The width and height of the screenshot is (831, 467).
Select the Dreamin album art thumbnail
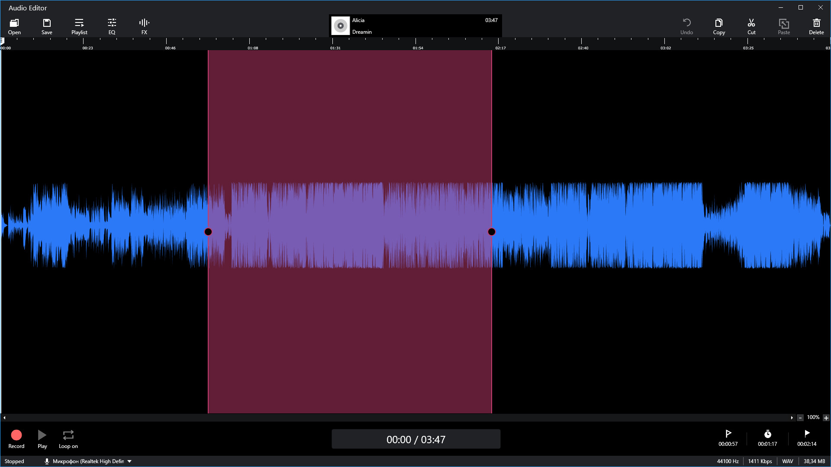(340, 26)
